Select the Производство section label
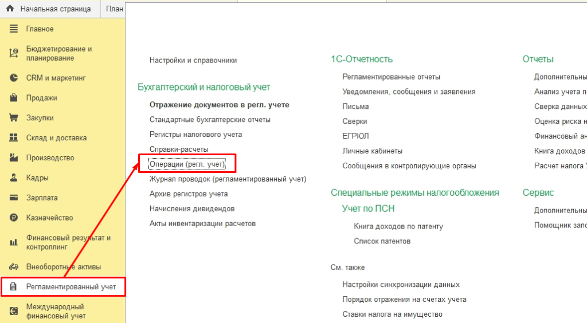 pos(50,157)
